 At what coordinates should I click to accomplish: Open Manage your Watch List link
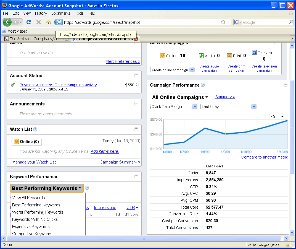[x=34, y=162]
